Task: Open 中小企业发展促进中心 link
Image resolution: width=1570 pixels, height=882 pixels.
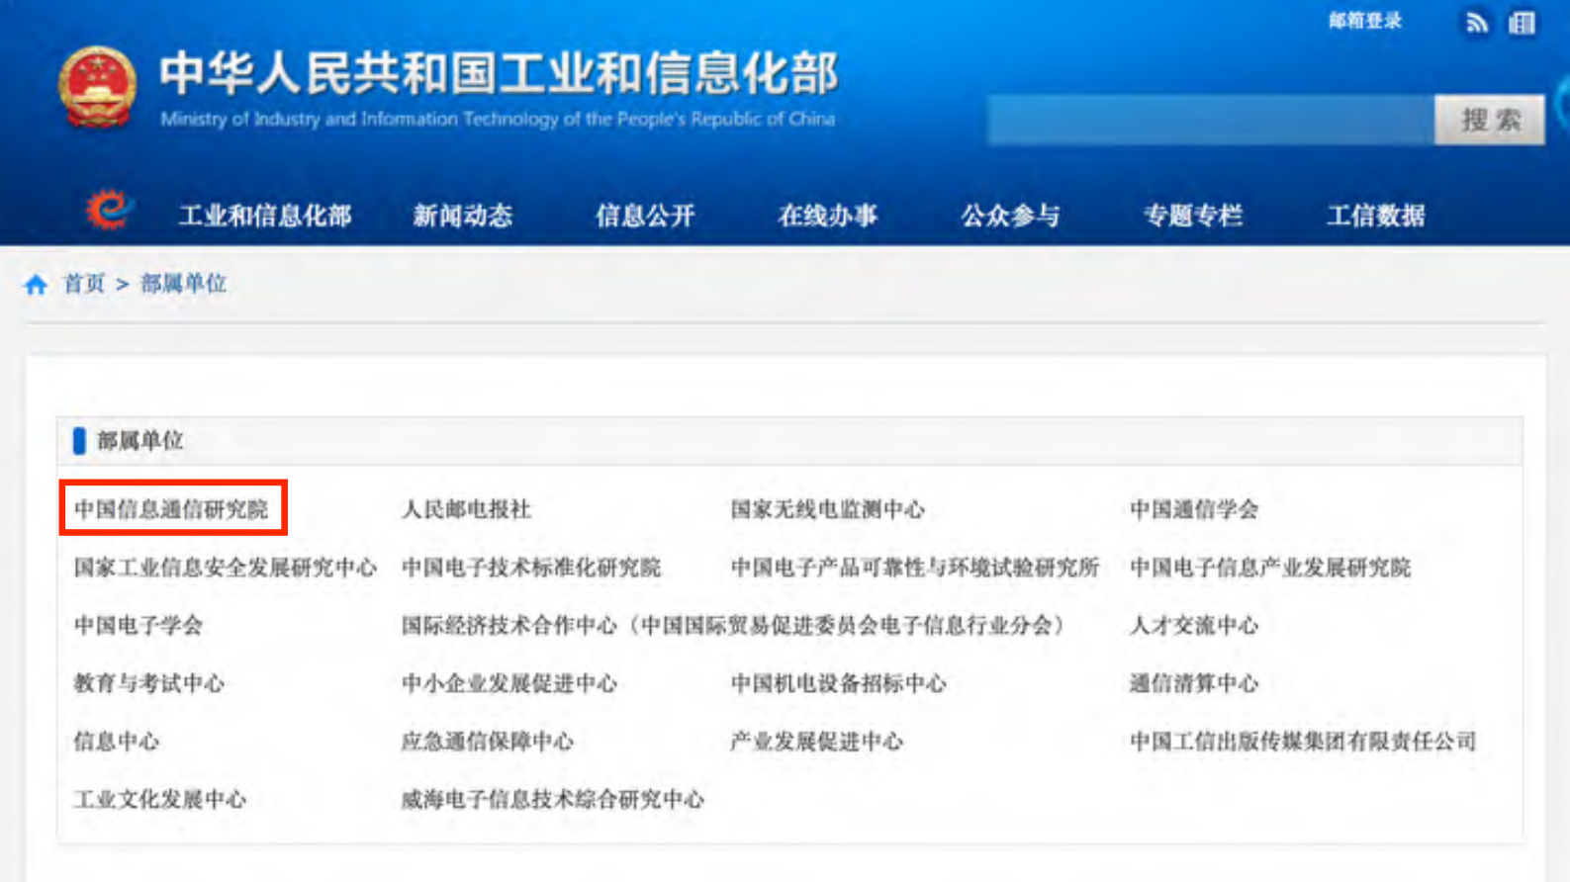Action: click(x=509, y=683)
